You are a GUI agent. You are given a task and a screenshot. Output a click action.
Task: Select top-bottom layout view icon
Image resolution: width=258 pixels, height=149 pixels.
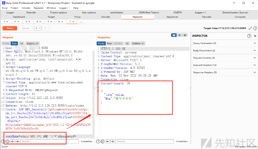(180, 35)
